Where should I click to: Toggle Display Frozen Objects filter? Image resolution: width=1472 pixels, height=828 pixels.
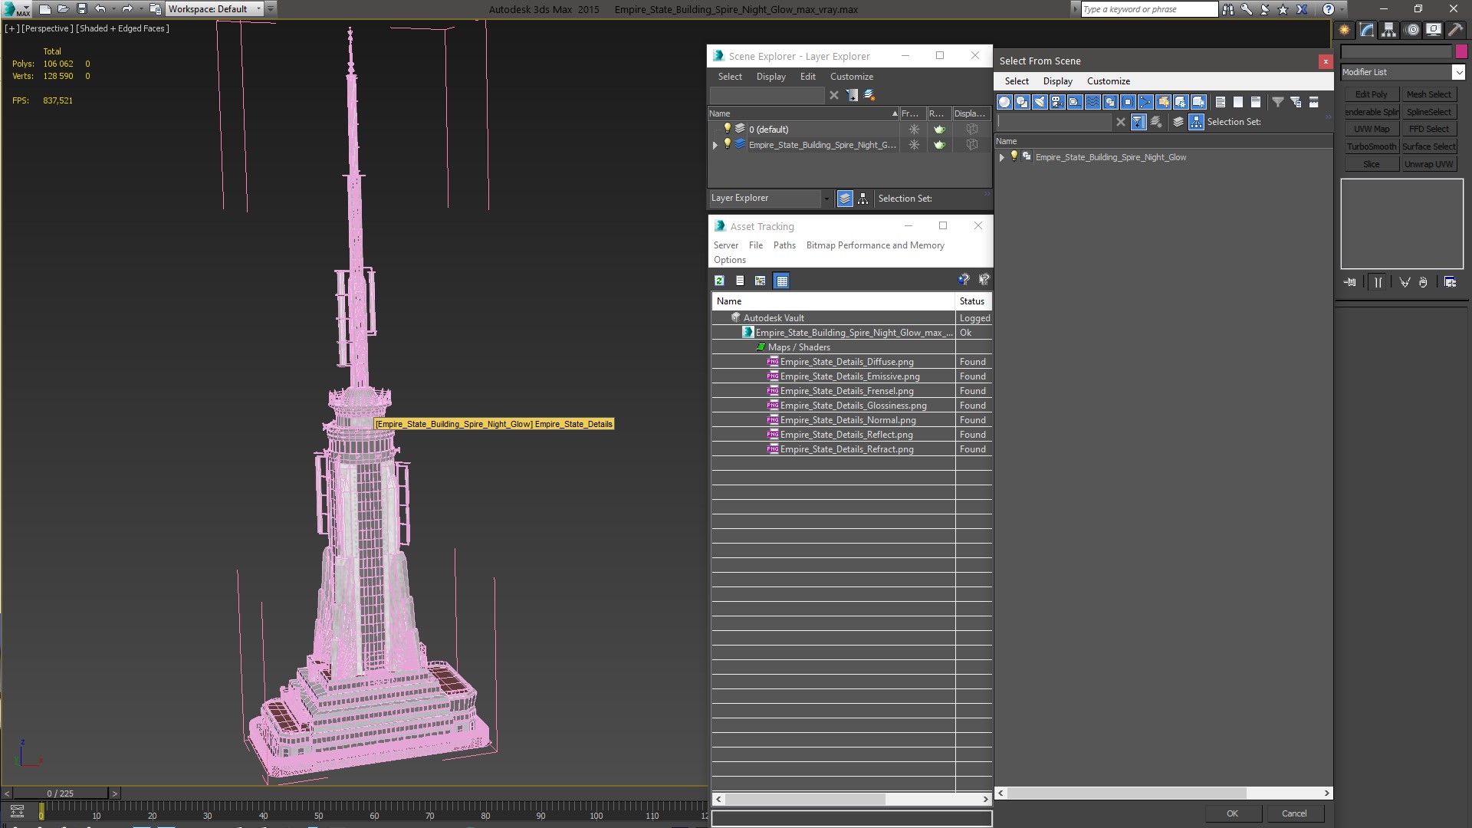coord(1181,102)
